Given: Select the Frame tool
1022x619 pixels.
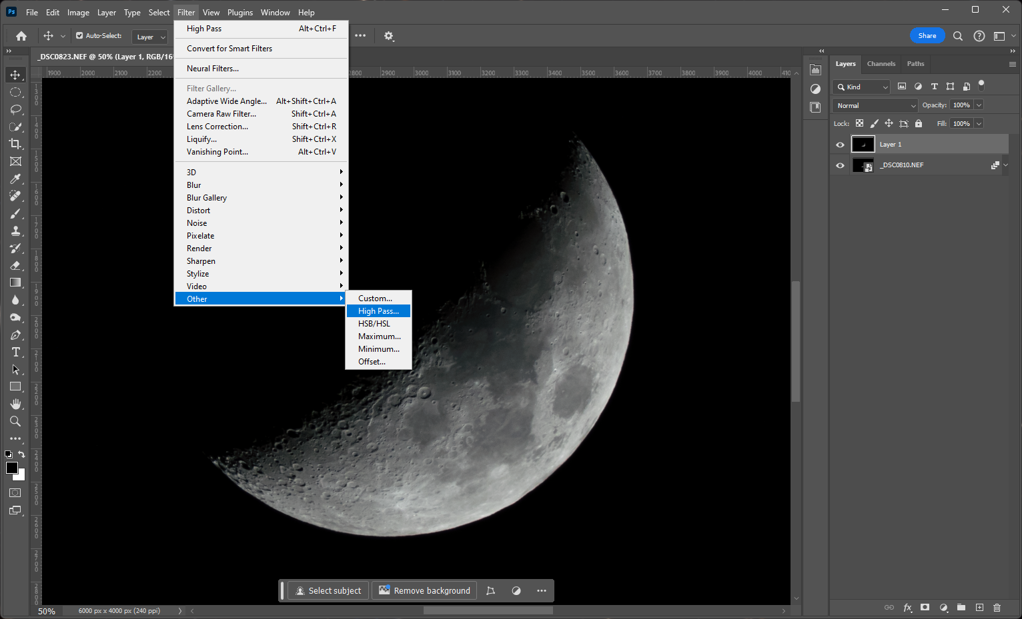Looking at the screenshot, I should pyautogui.click(x=15, y=161).
